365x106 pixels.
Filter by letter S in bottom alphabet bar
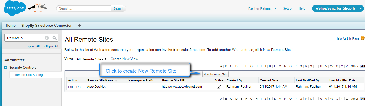[311, 99]
